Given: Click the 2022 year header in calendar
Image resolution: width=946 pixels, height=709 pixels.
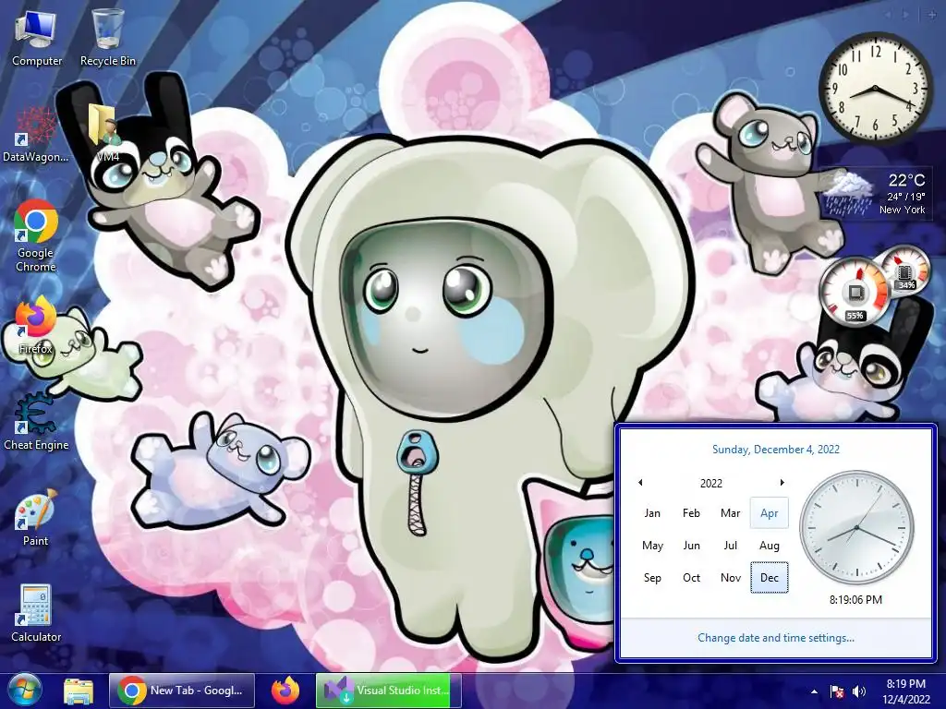Looking at the screenshot, I should (711, 483).
